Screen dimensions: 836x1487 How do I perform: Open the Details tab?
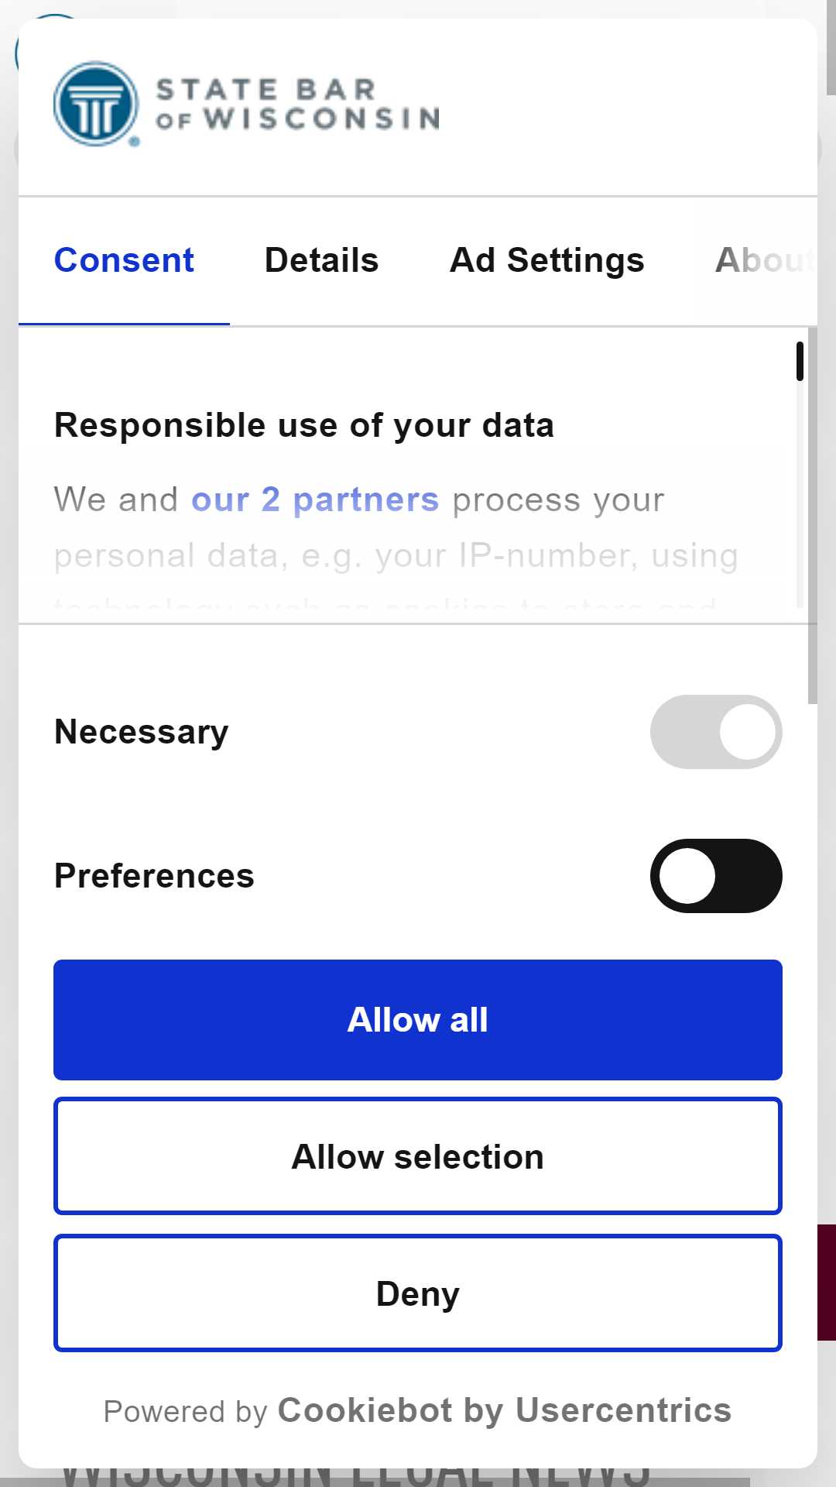321,260
